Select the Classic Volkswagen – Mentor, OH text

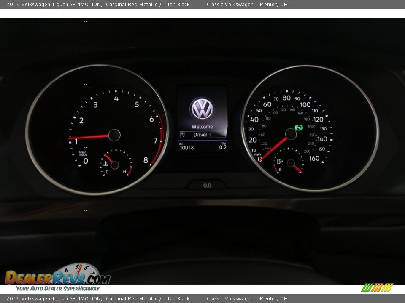(x=249, y=5)
